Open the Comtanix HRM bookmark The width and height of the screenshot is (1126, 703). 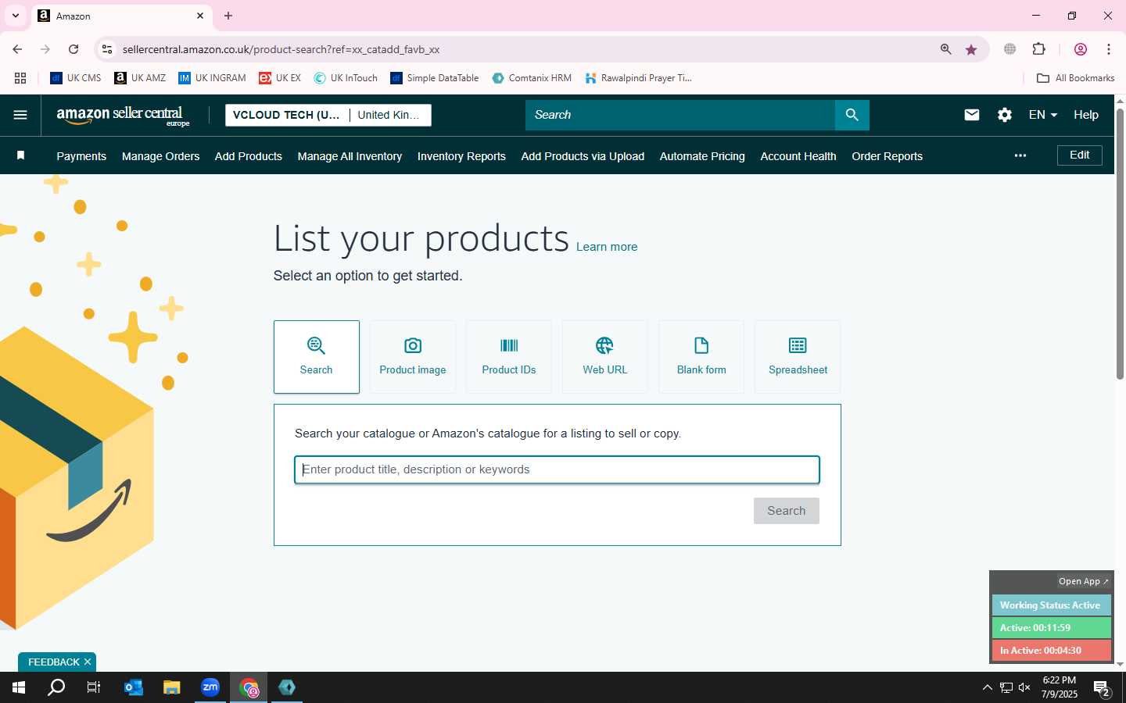click(532, 78)
